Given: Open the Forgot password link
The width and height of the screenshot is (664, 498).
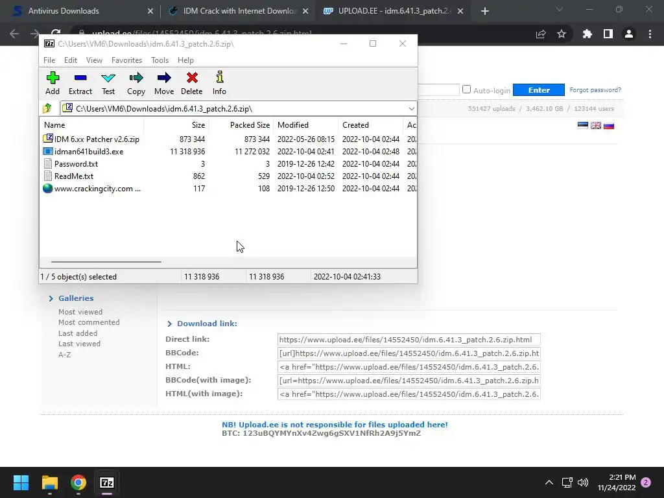Looking at the screenshot, I should [595, 89].
